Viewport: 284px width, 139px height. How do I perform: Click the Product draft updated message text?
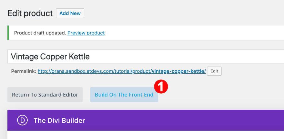pyautogui.click(x=40, y=33)
